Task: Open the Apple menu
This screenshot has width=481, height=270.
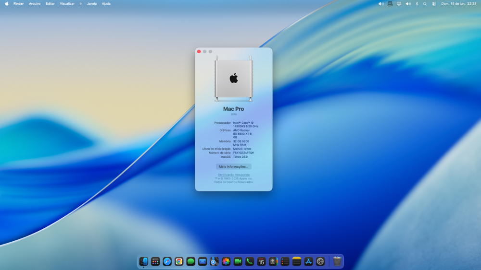Action: tap(7, 4)
